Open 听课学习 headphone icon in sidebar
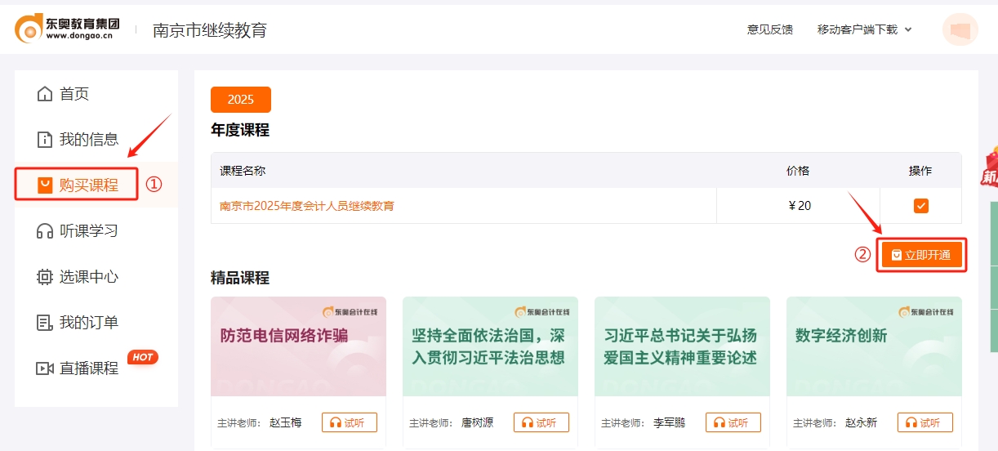Screen dimensions: 998x451 45,231
